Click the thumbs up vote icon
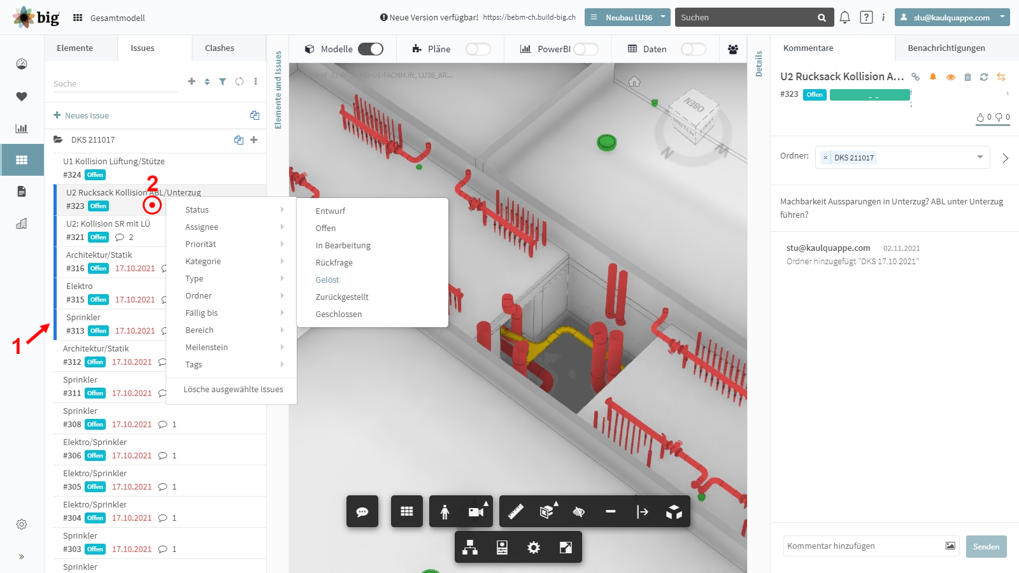1019x573 pixels. pos(980,117)
